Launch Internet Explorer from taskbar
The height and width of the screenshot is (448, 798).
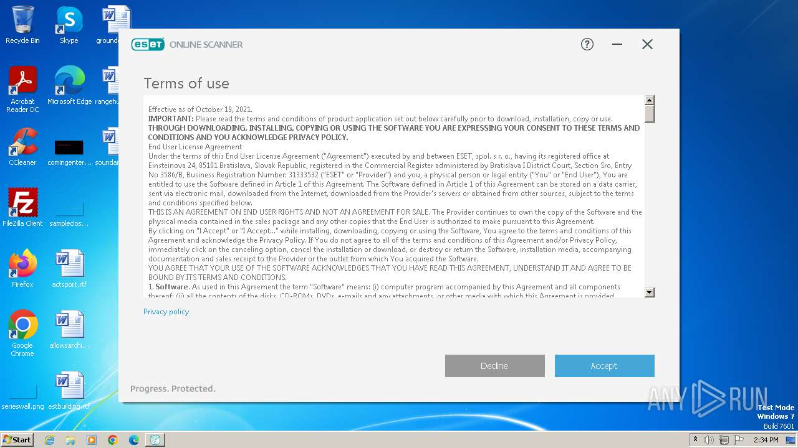49,440
